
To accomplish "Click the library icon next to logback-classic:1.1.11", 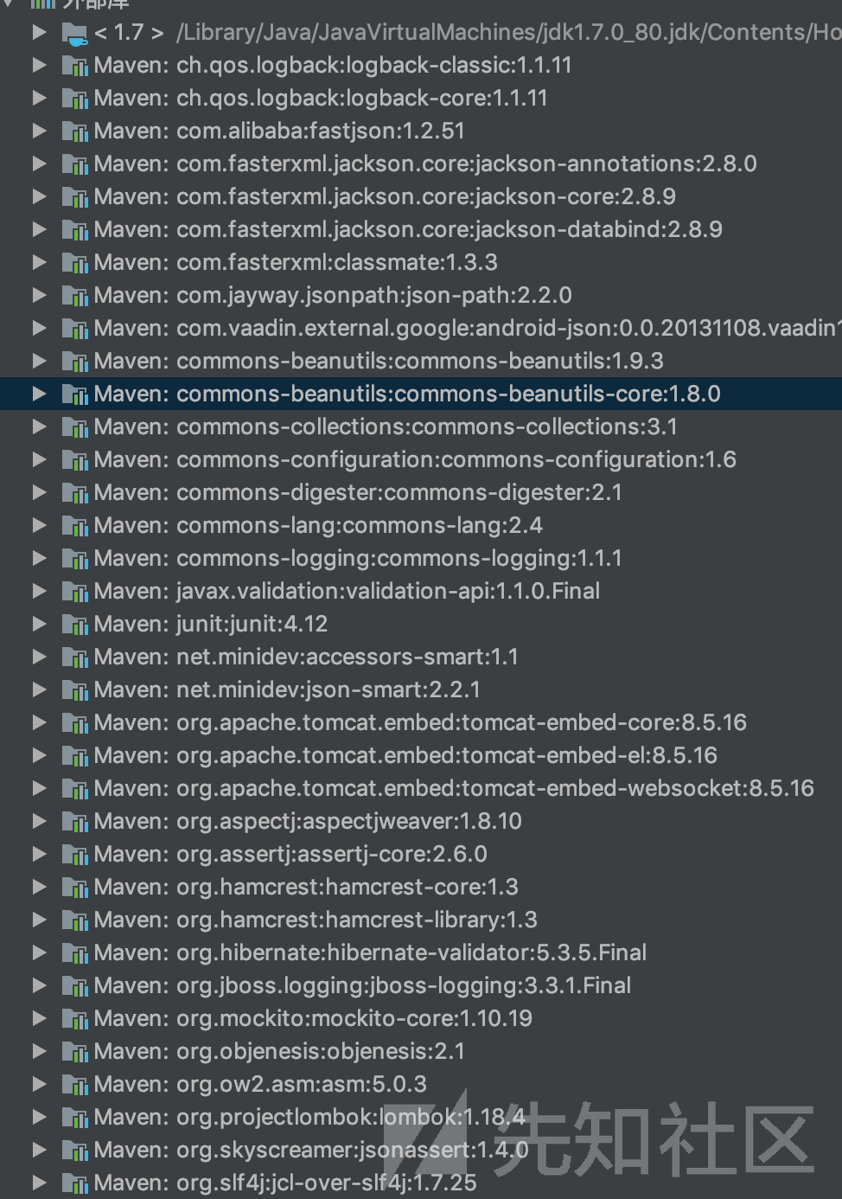I will coord(75,65).
